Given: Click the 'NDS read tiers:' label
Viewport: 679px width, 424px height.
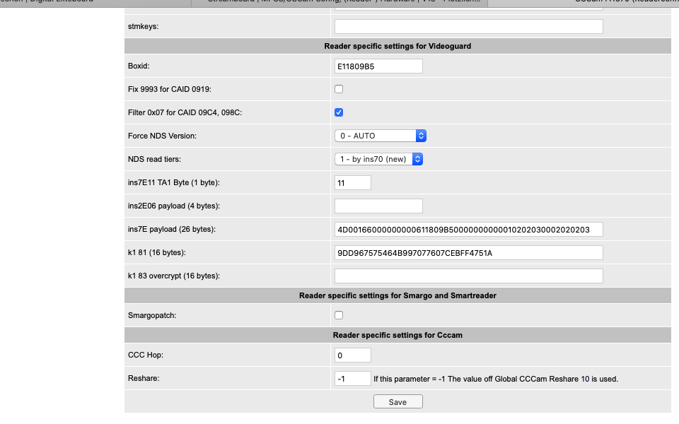Looking at the screenshot, I should click(x=155, y=160).
